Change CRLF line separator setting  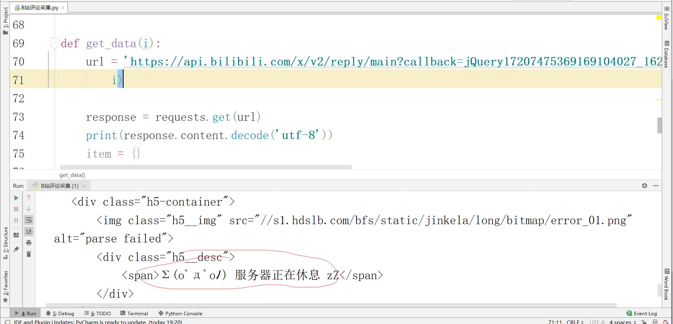(575, 322)
